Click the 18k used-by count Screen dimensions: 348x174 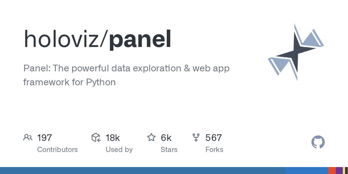click(113, 138)
